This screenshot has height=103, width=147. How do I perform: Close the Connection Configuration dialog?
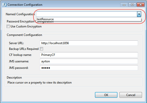coord(140,5)
